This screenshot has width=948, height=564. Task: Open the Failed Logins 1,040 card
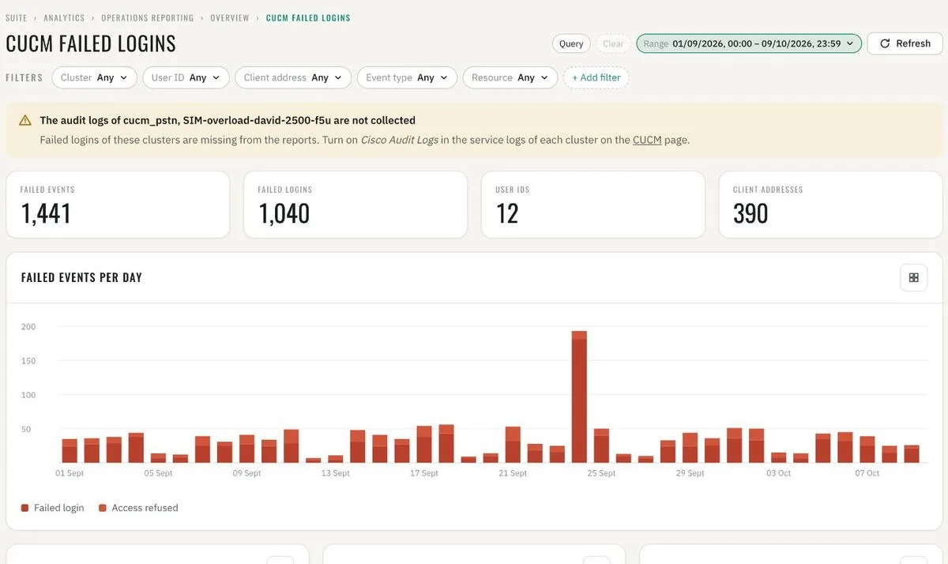pyautogui.click(x=355, y=205)
